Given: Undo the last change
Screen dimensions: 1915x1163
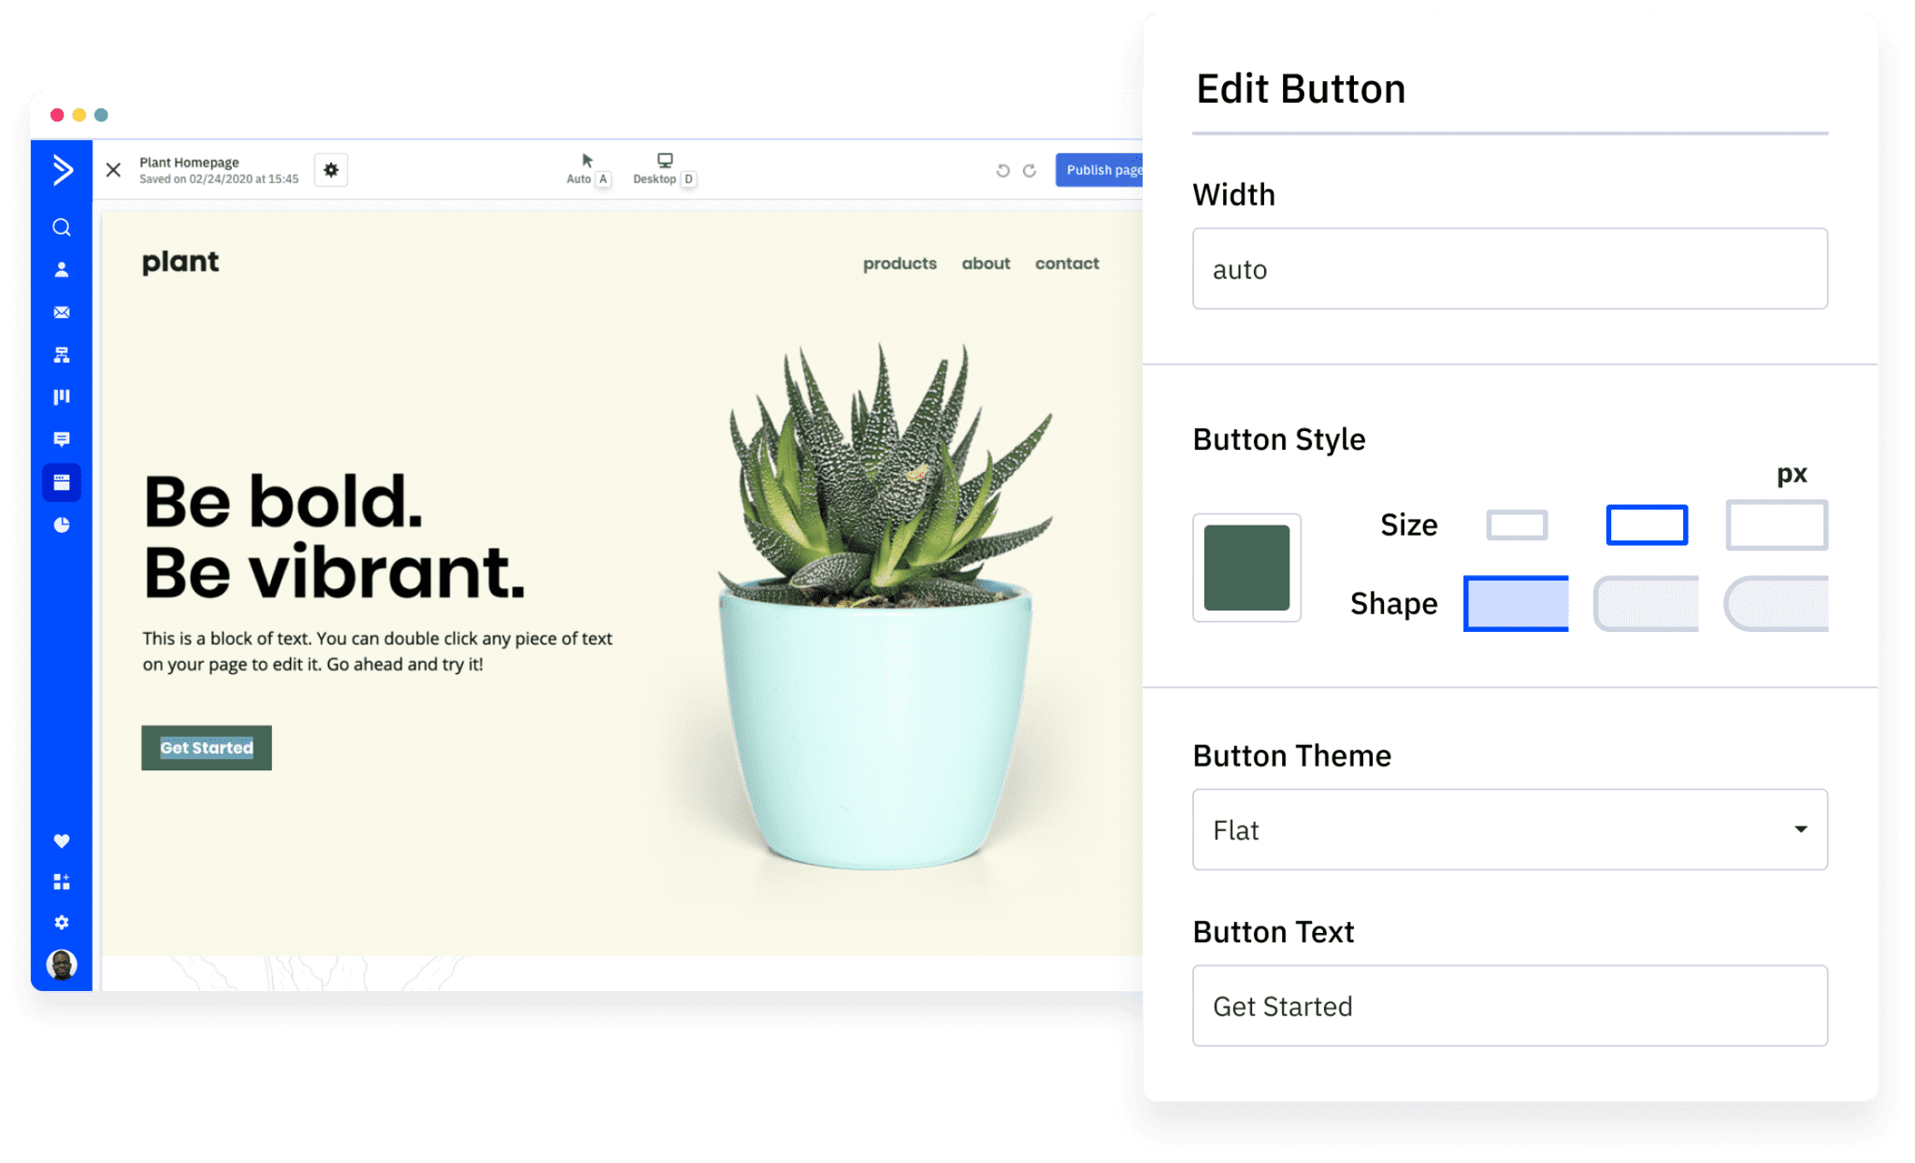Looking at the screenshot, I should 1002,170.
